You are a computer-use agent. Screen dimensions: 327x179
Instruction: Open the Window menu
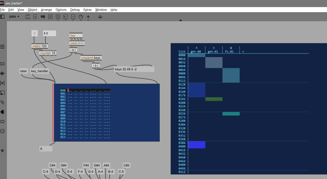click(101, 10)
